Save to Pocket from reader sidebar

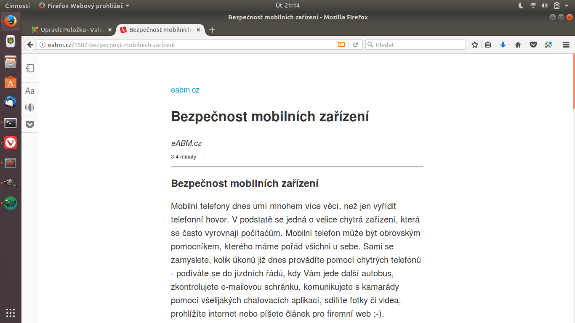coord(30,124)
